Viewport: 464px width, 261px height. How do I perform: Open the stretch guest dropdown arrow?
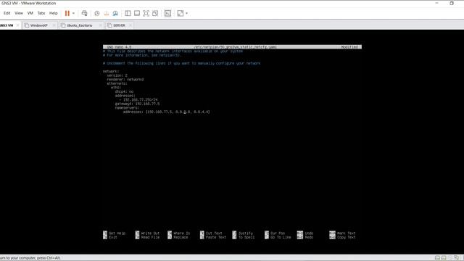[186, 13]
